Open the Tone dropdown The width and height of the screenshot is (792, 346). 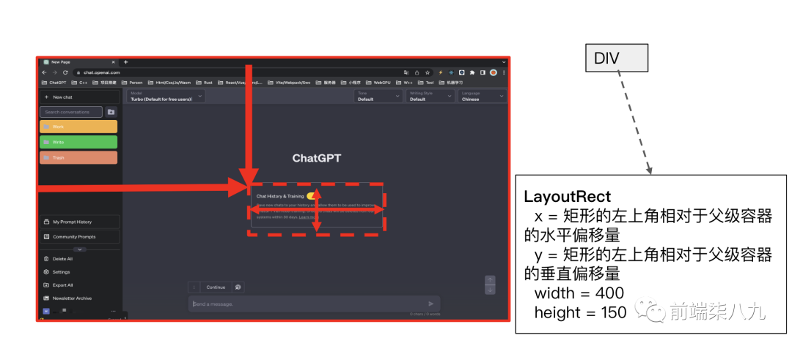[x=379, y=97]
